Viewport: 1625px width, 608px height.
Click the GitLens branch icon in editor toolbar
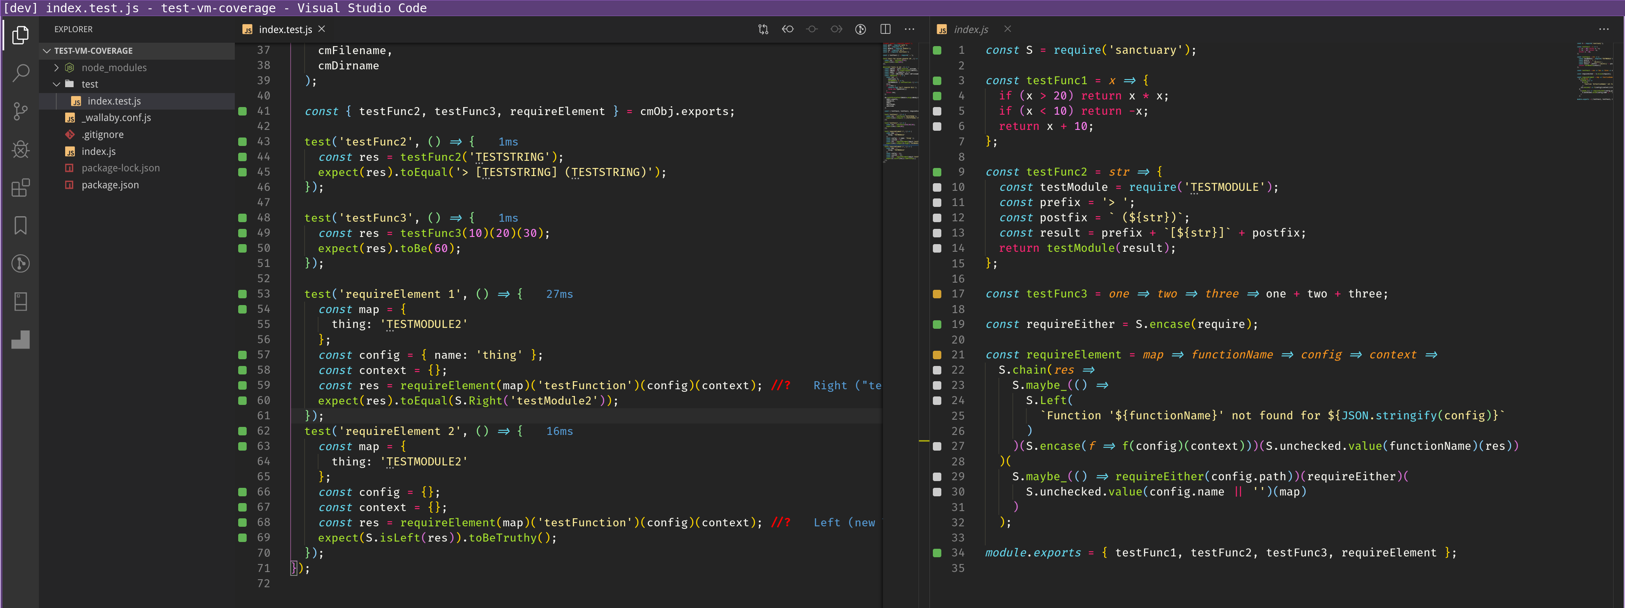click(861, 29)
